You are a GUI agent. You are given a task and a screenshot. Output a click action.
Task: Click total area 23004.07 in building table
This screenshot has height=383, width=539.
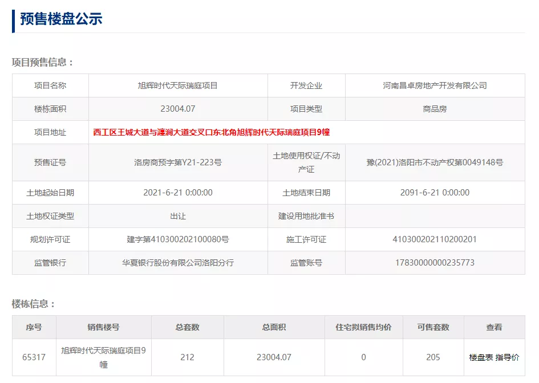[274, 357]
